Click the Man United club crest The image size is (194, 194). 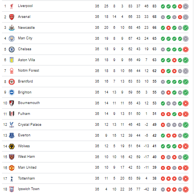(12, 168)
